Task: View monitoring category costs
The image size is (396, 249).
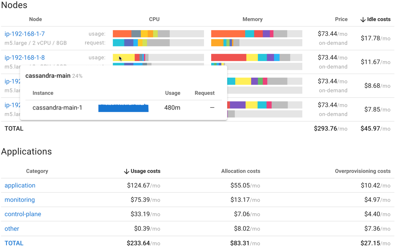Action: point(20,200)
